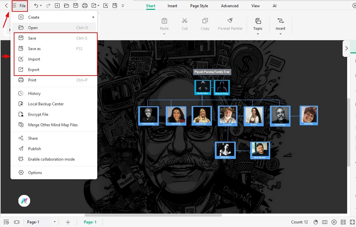
Task: Select the Topic tool in the toolbar
Action: click(258, 25)
